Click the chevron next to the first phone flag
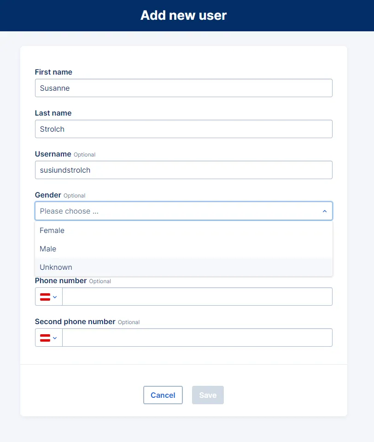Image resolution: width=374 pixels, height=442 pixels. click(x=54, y=297)
